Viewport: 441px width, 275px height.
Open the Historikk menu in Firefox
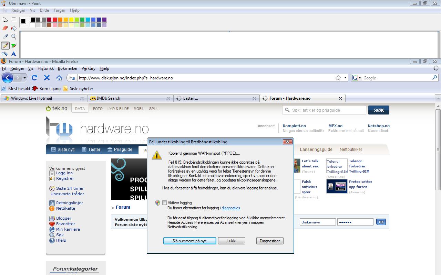pyautogui.click(x=45, y=68)
